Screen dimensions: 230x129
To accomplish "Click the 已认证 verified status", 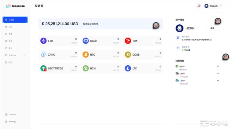I will point(186,50).
